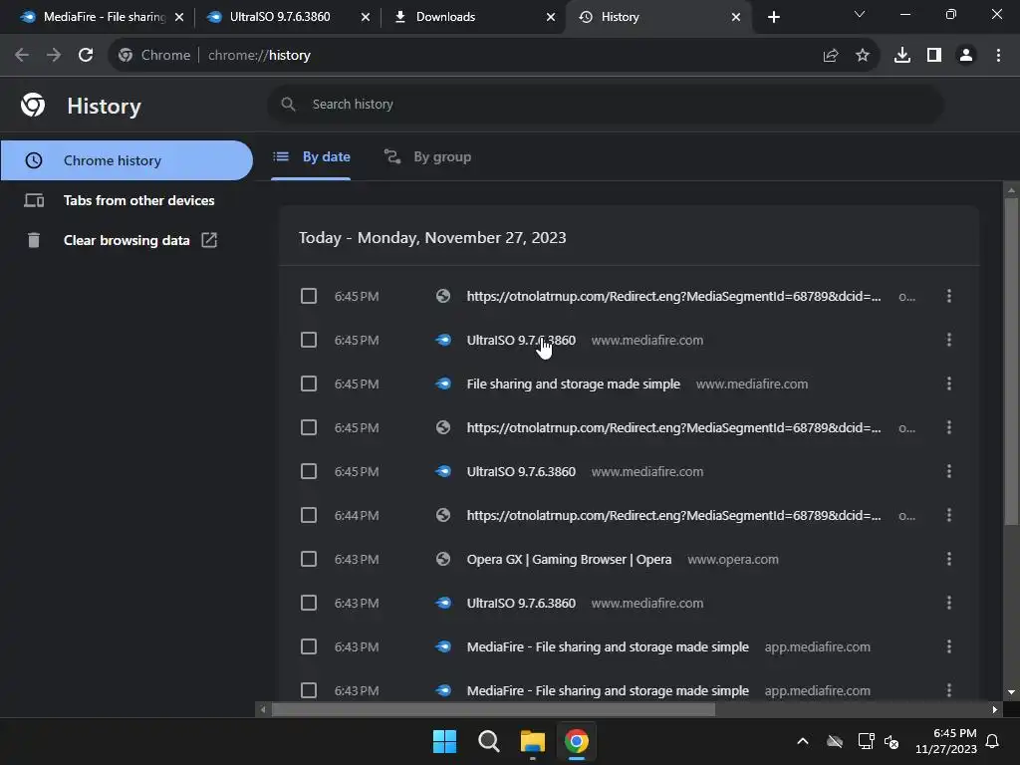1020x765 pixels.
Task: Open actions menu for 6:44 PM otnolatrnup entry
Action: click(x=949, y=516)
